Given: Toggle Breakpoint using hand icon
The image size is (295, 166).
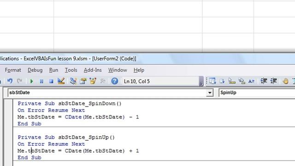Looking at the screenshot, I should click(285, 81).
